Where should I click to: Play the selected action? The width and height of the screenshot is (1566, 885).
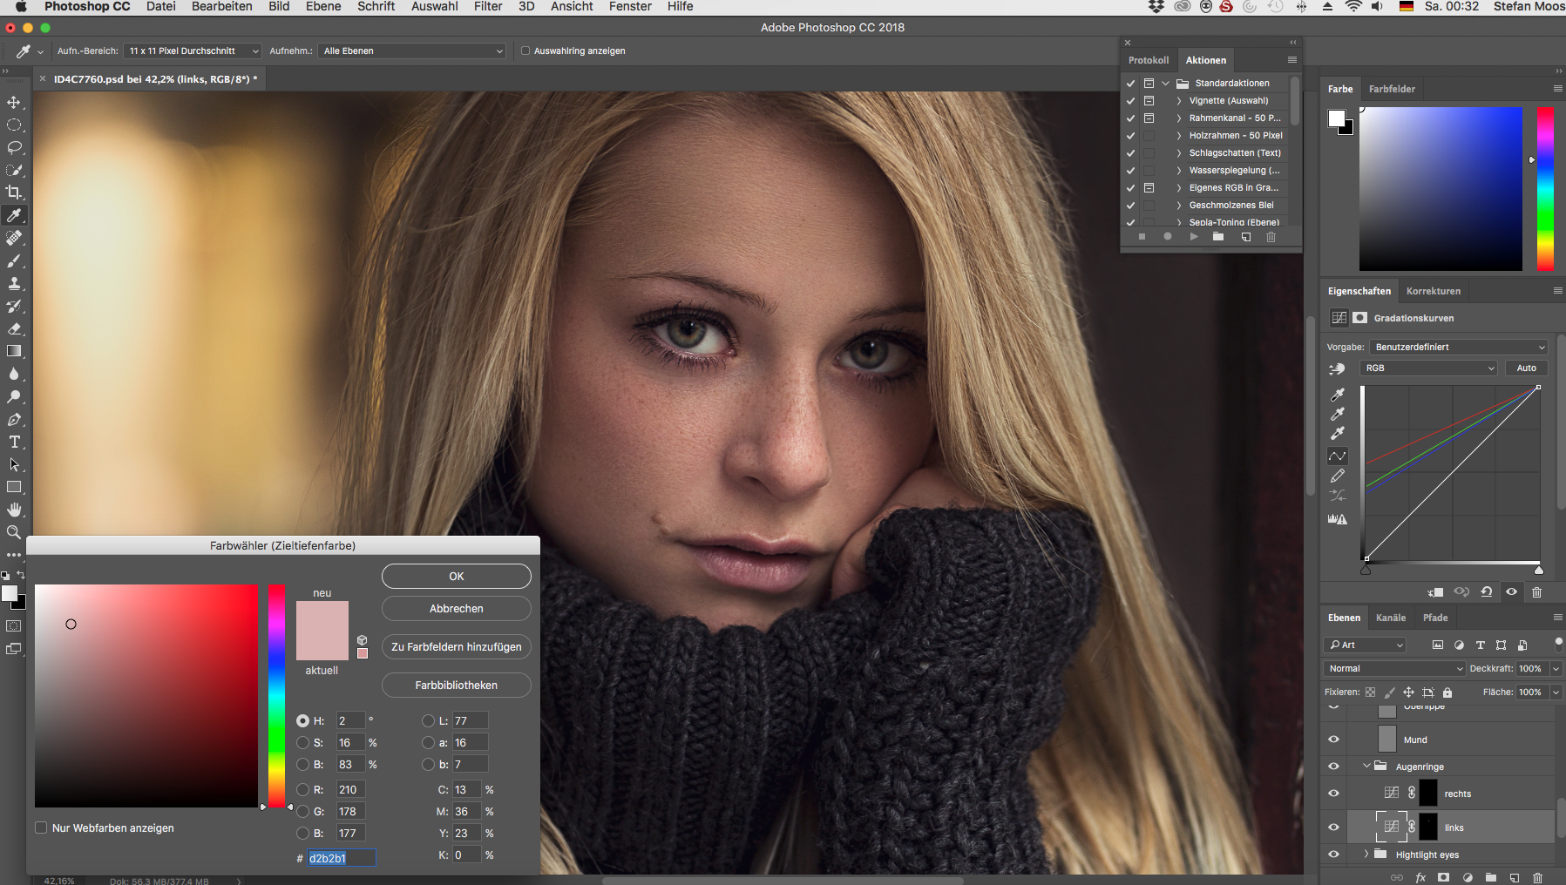1194,236
